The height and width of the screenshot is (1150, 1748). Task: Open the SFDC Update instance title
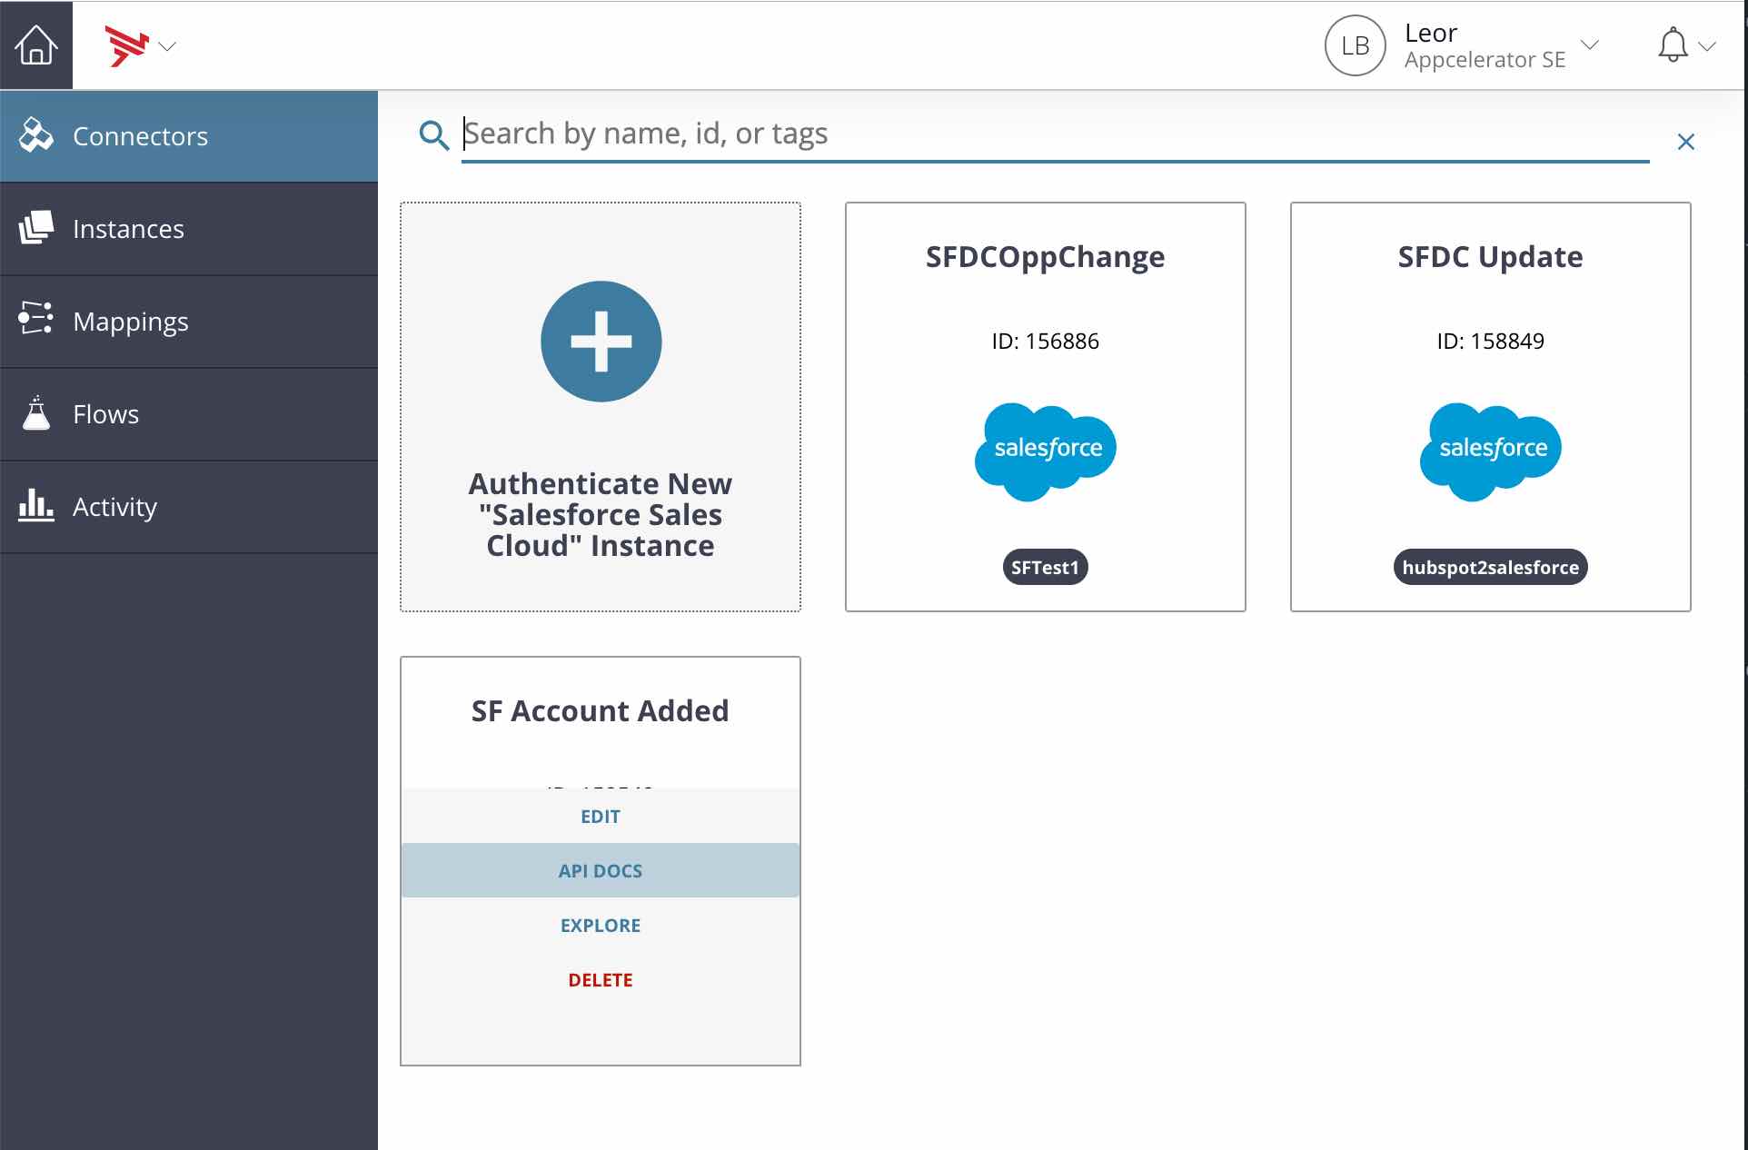(x=1490, y=257)
